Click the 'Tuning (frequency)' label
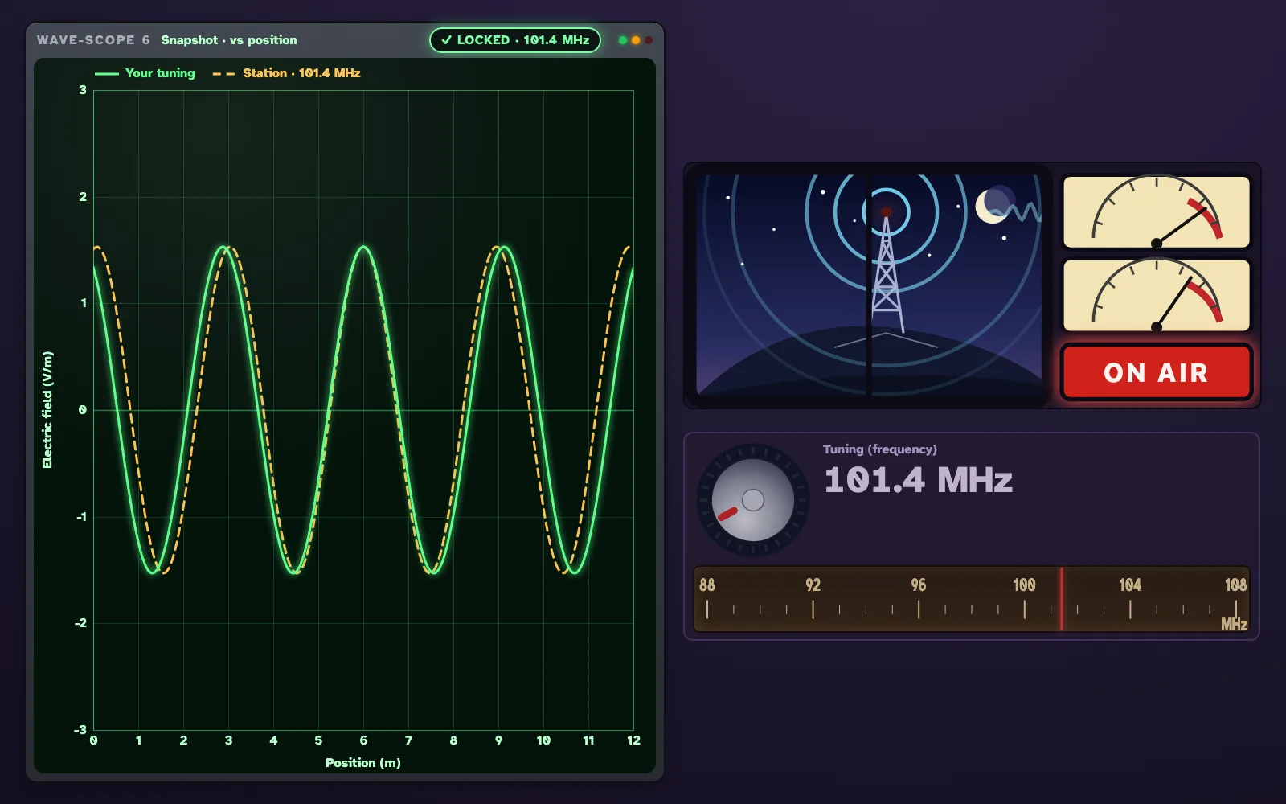The height and width of the screenshot is (804, 1286). [x=879, y=449]
